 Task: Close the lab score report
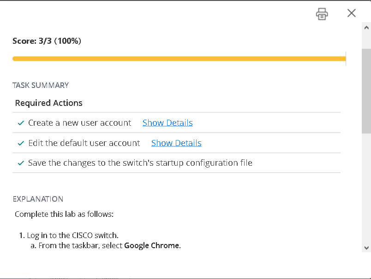click(352, 13)
